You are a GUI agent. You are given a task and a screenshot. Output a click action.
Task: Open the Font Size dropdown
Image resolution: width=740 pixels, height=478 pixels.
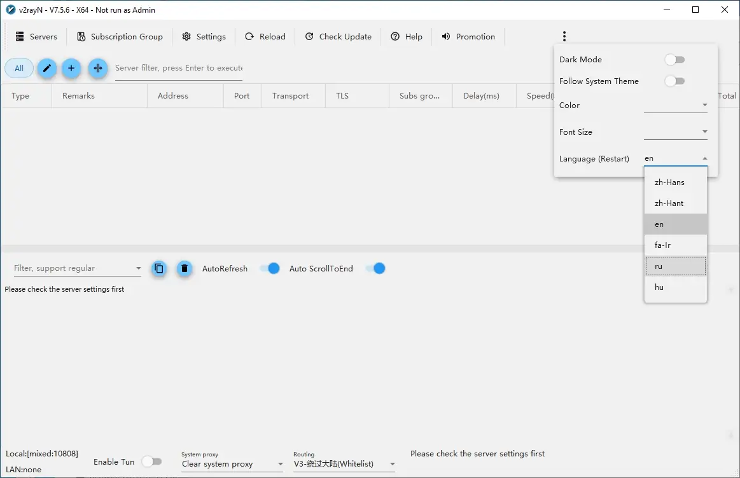(676, 132)
